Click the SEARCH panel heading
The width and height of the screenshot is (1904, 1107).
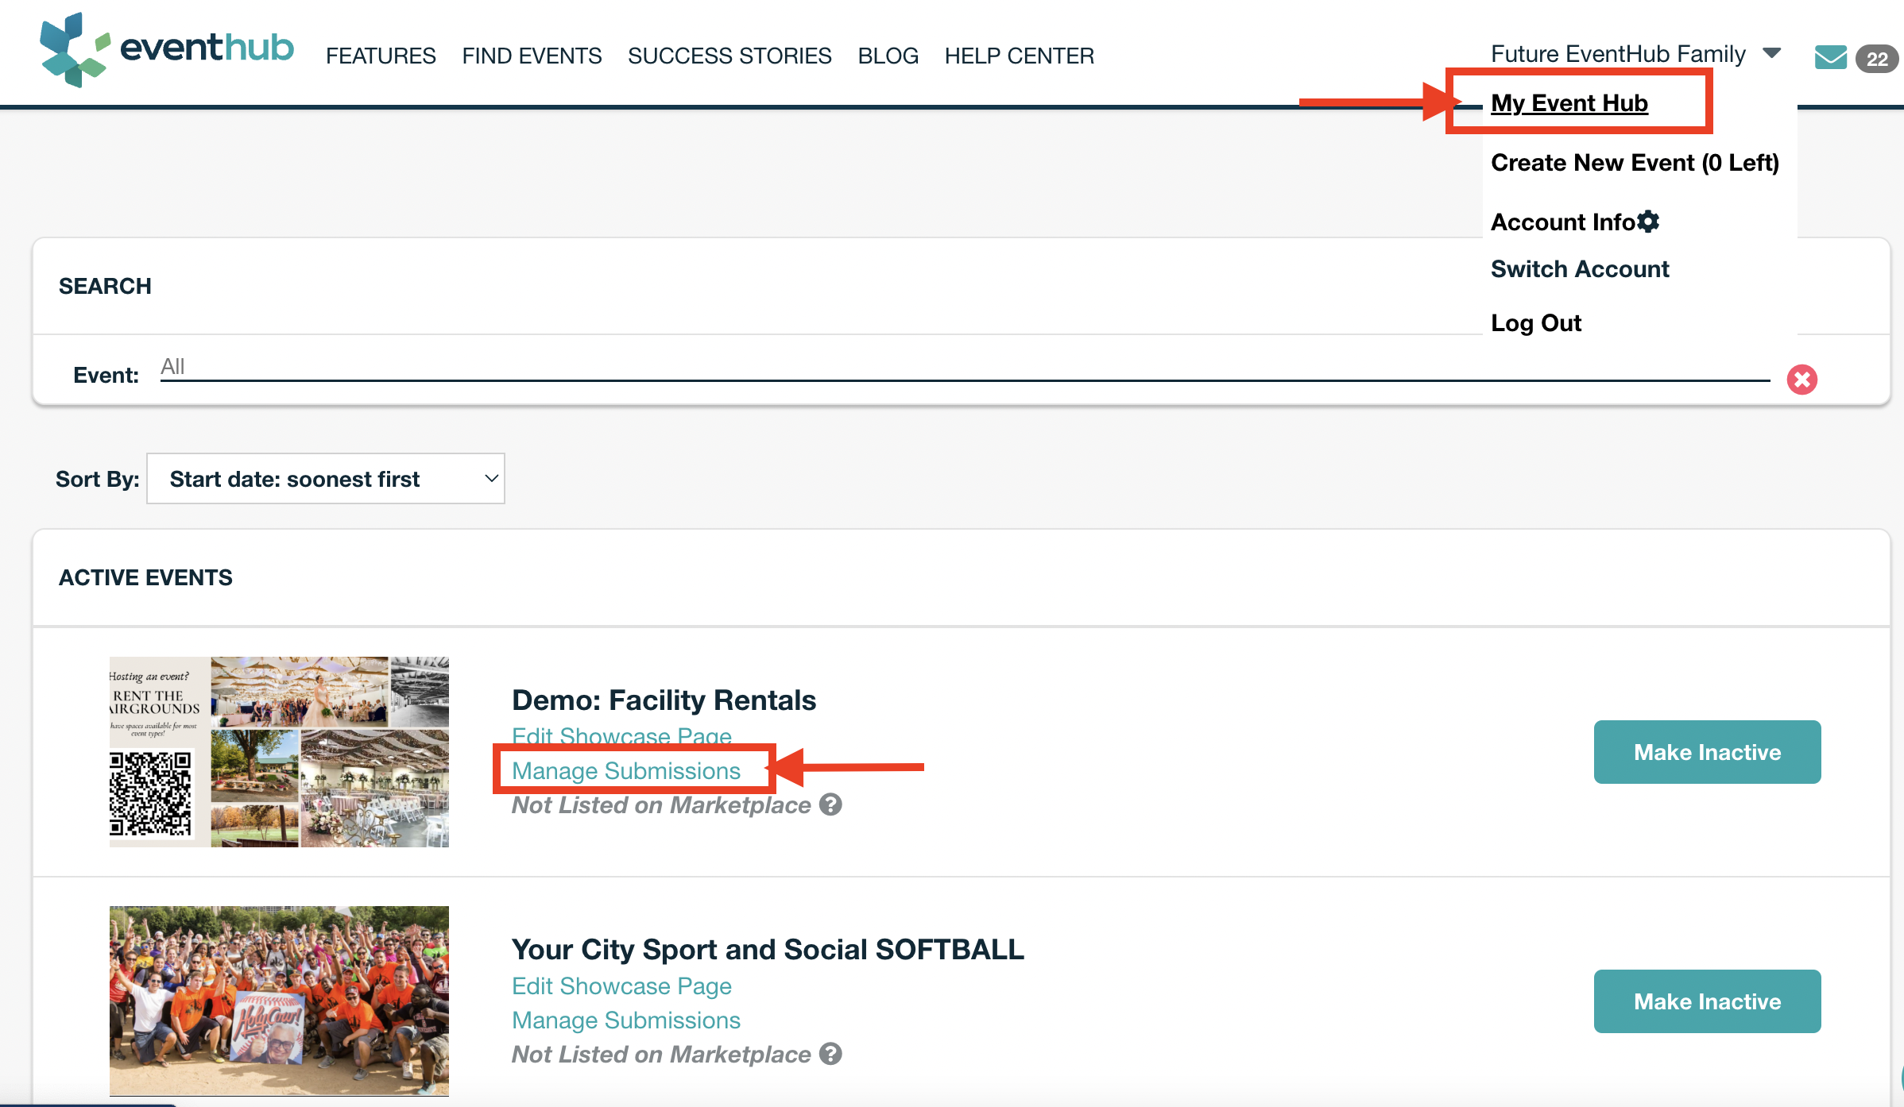pyautogui.click(x=105, y=286)
